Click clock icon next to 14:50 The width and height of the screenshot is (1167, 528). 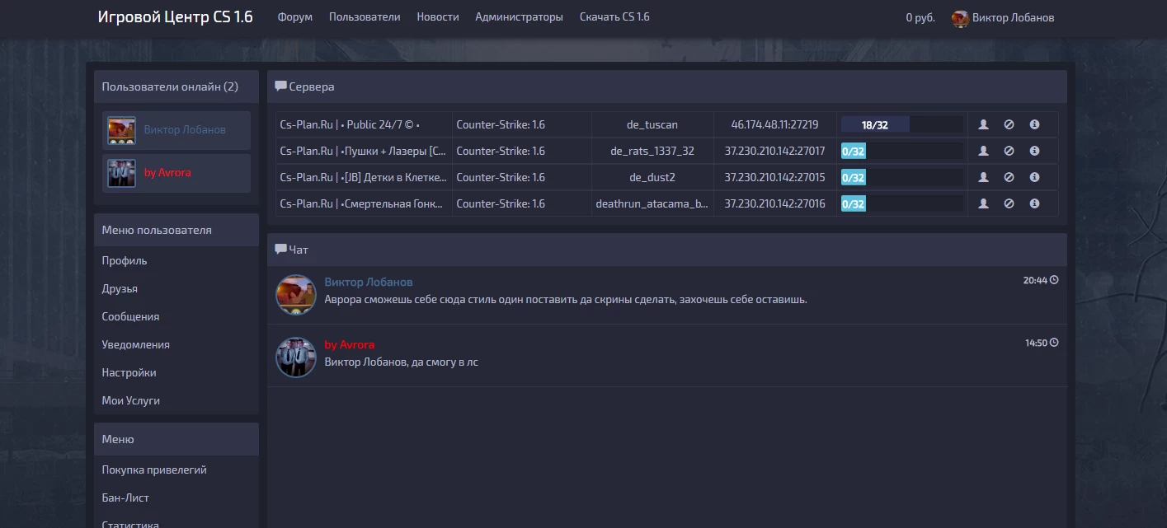point(1054,343)
